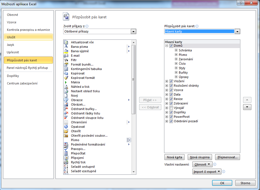Cancel with the Storno button

(x=245, y=183)
